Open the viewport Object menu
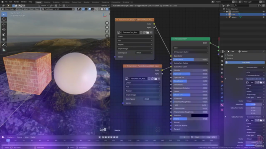The width and height of the screenshot is (266, 149). (37, 9)
